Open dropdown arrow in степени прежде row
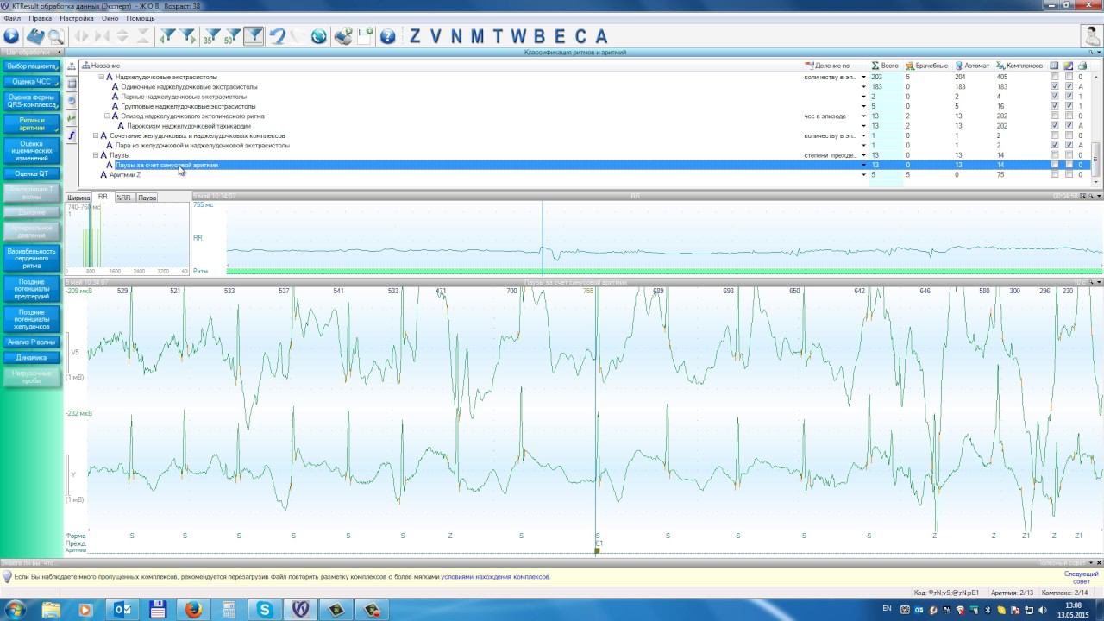Image resolution: width=1104 pixels, height=621 pixels. click(863, 155)
